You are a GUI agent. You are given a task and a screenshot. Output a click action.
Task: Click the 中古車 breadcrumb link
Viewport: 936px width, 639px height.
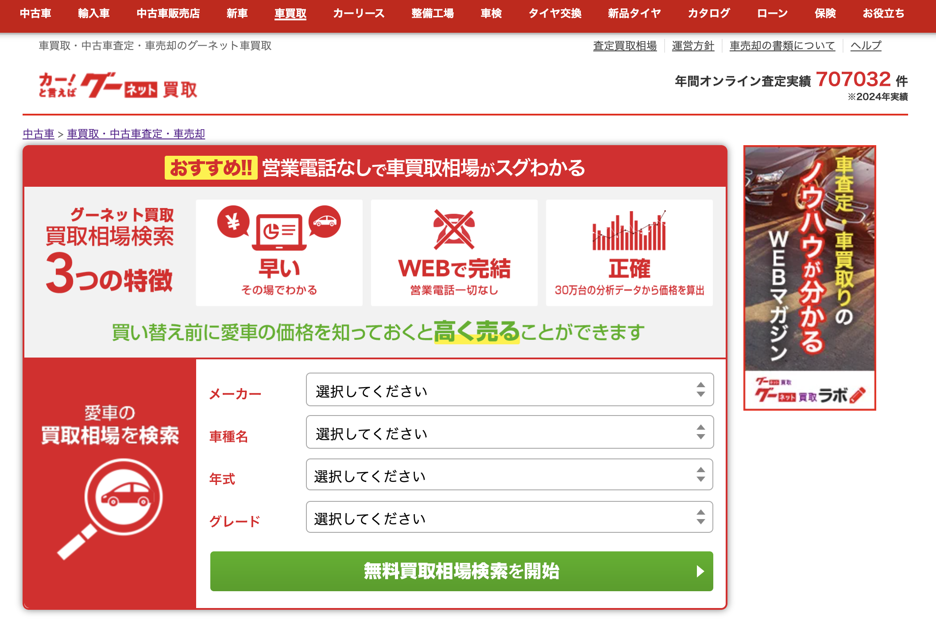(x=39, y=134)
